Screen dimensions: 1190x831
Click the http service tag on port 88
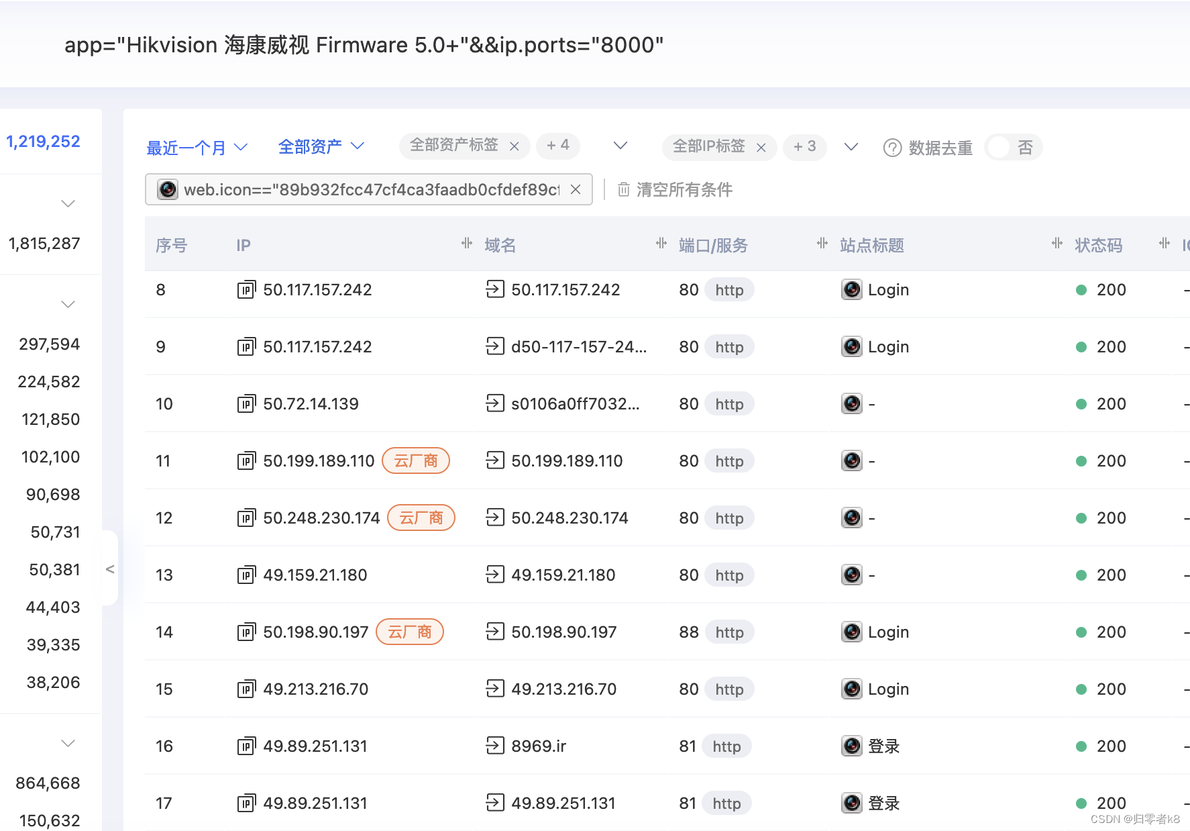click(x=729, y=632)
